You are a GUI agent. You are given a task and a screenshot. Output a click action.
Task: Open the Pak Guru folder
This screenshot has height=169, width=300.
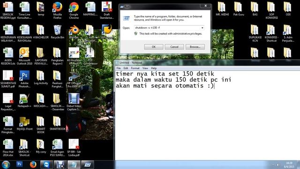[239, 9]
